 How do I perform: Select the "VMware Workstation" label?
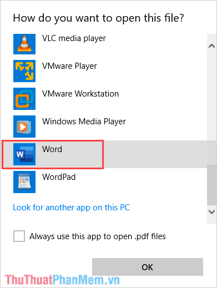(x=80, y=94)
